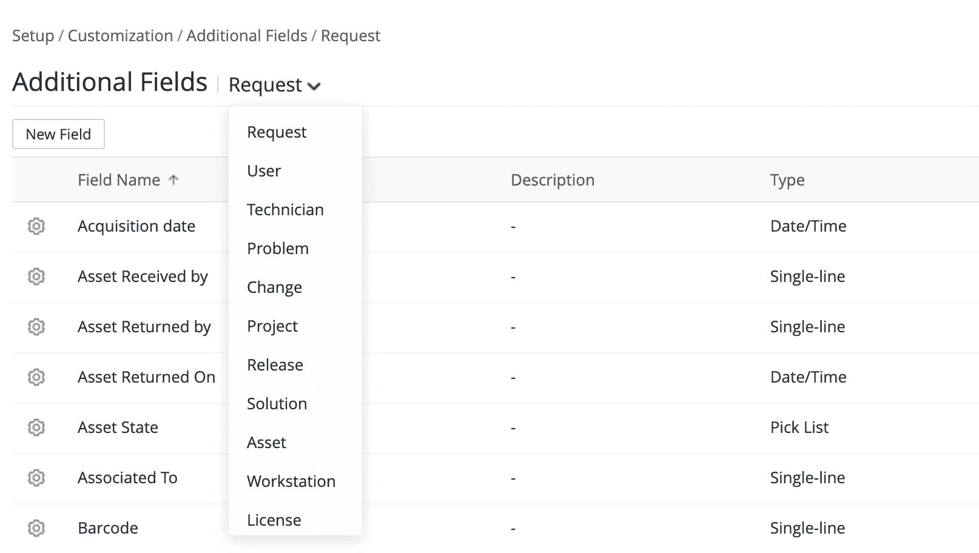
Task: Choose Asset in the dropdown list
Action: pos(266,443)
